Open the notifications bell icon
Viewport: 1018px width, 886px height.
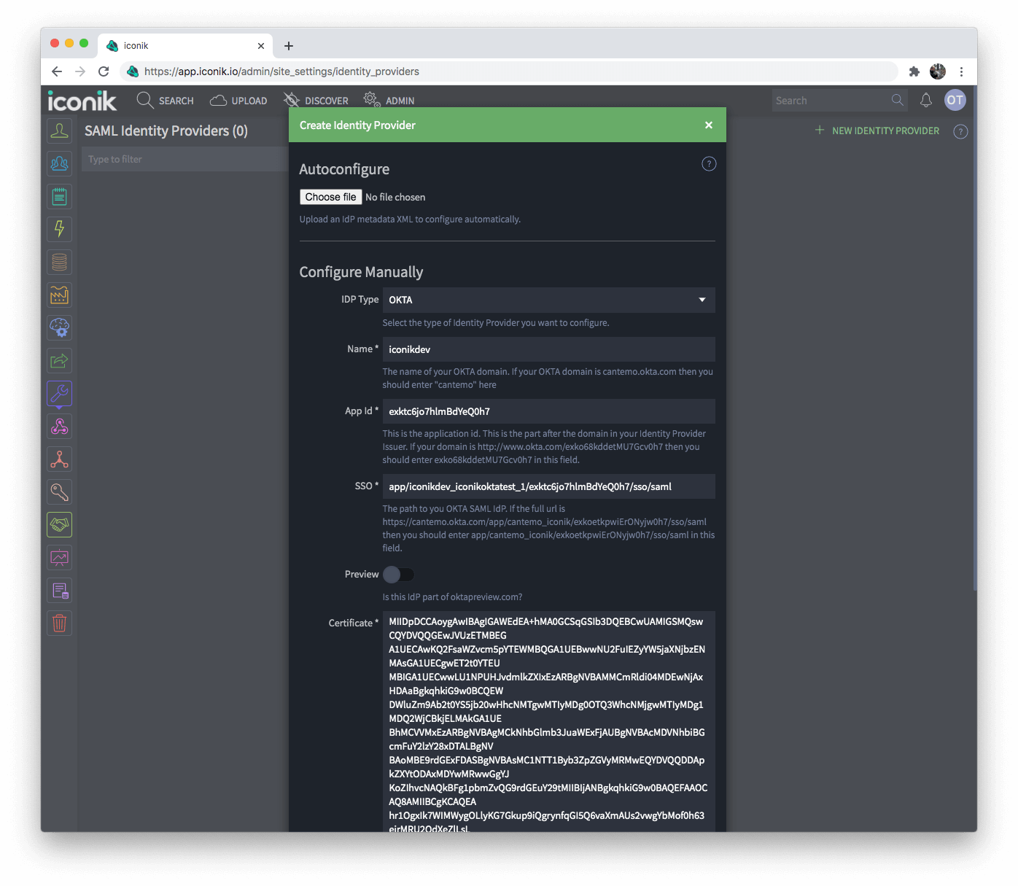(x=925, y=101)
